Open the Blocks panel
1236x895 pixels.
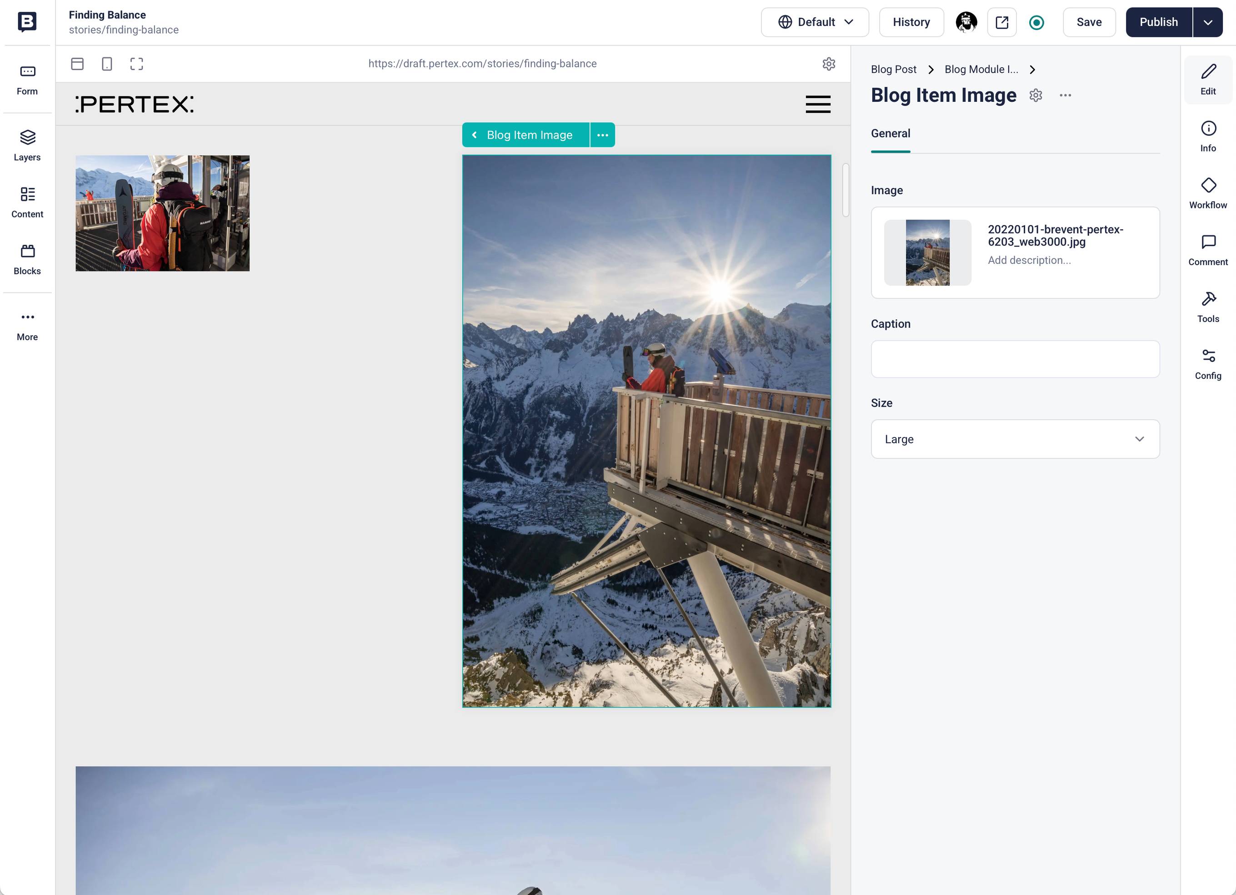[x=27, y=260]
